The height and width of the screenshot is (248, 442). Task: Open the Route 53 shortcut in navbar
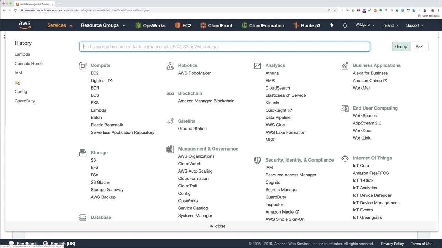307,25
